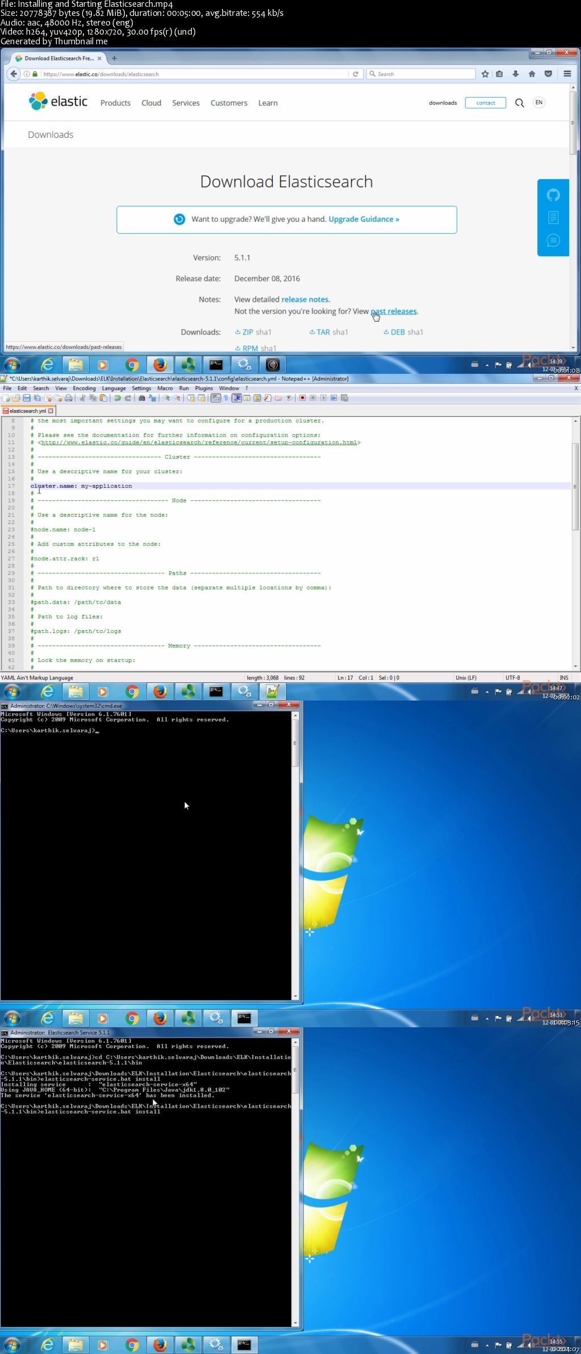Open a new tab with the plus button

(x=114, y=58)
